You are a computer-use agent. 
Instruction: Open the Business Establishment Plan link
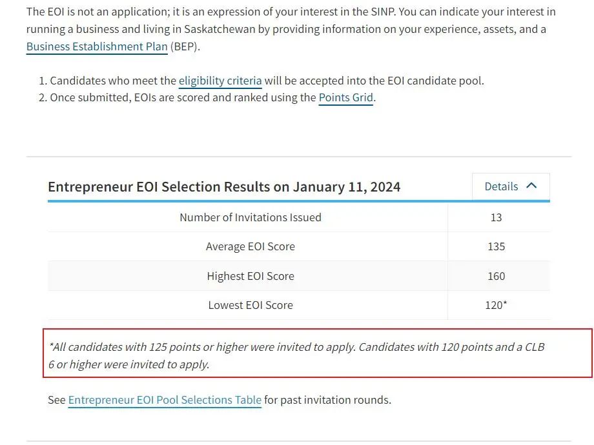click(x=97, y=47)
